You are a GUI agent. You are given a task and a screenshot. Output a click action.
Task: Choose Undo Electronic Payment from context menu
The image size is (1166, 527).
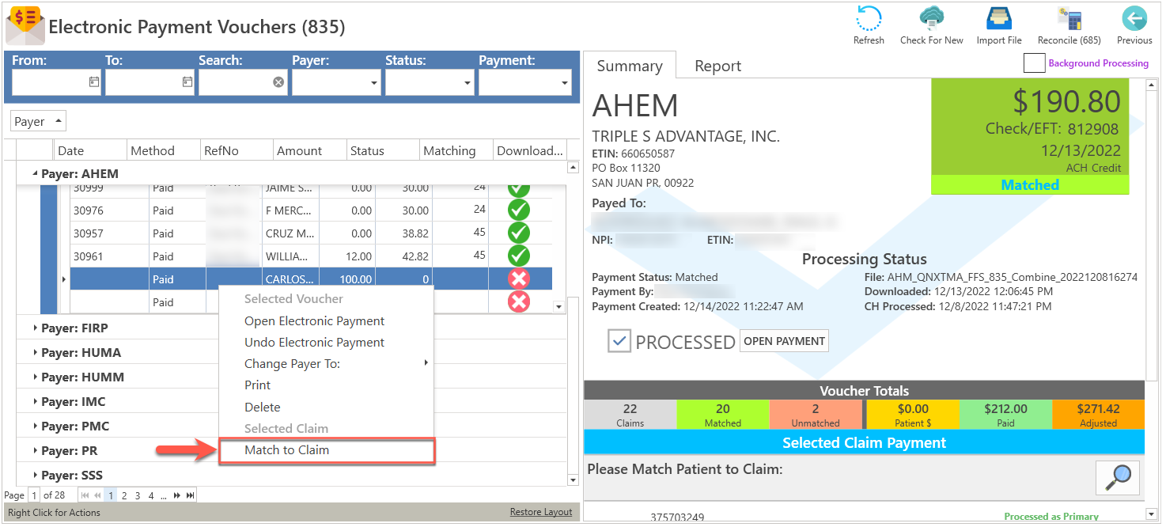click(326, 343)
